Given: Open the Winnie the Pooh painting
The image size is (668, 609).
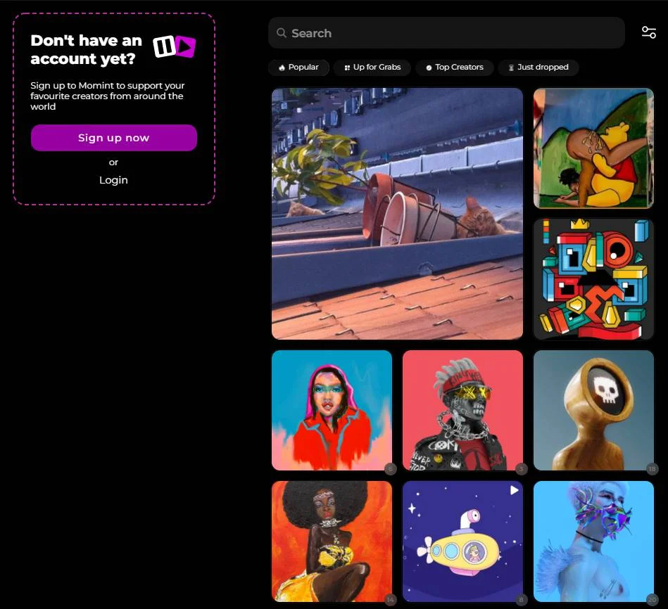Looking at the screenshot, I should (x=593, y=148).
